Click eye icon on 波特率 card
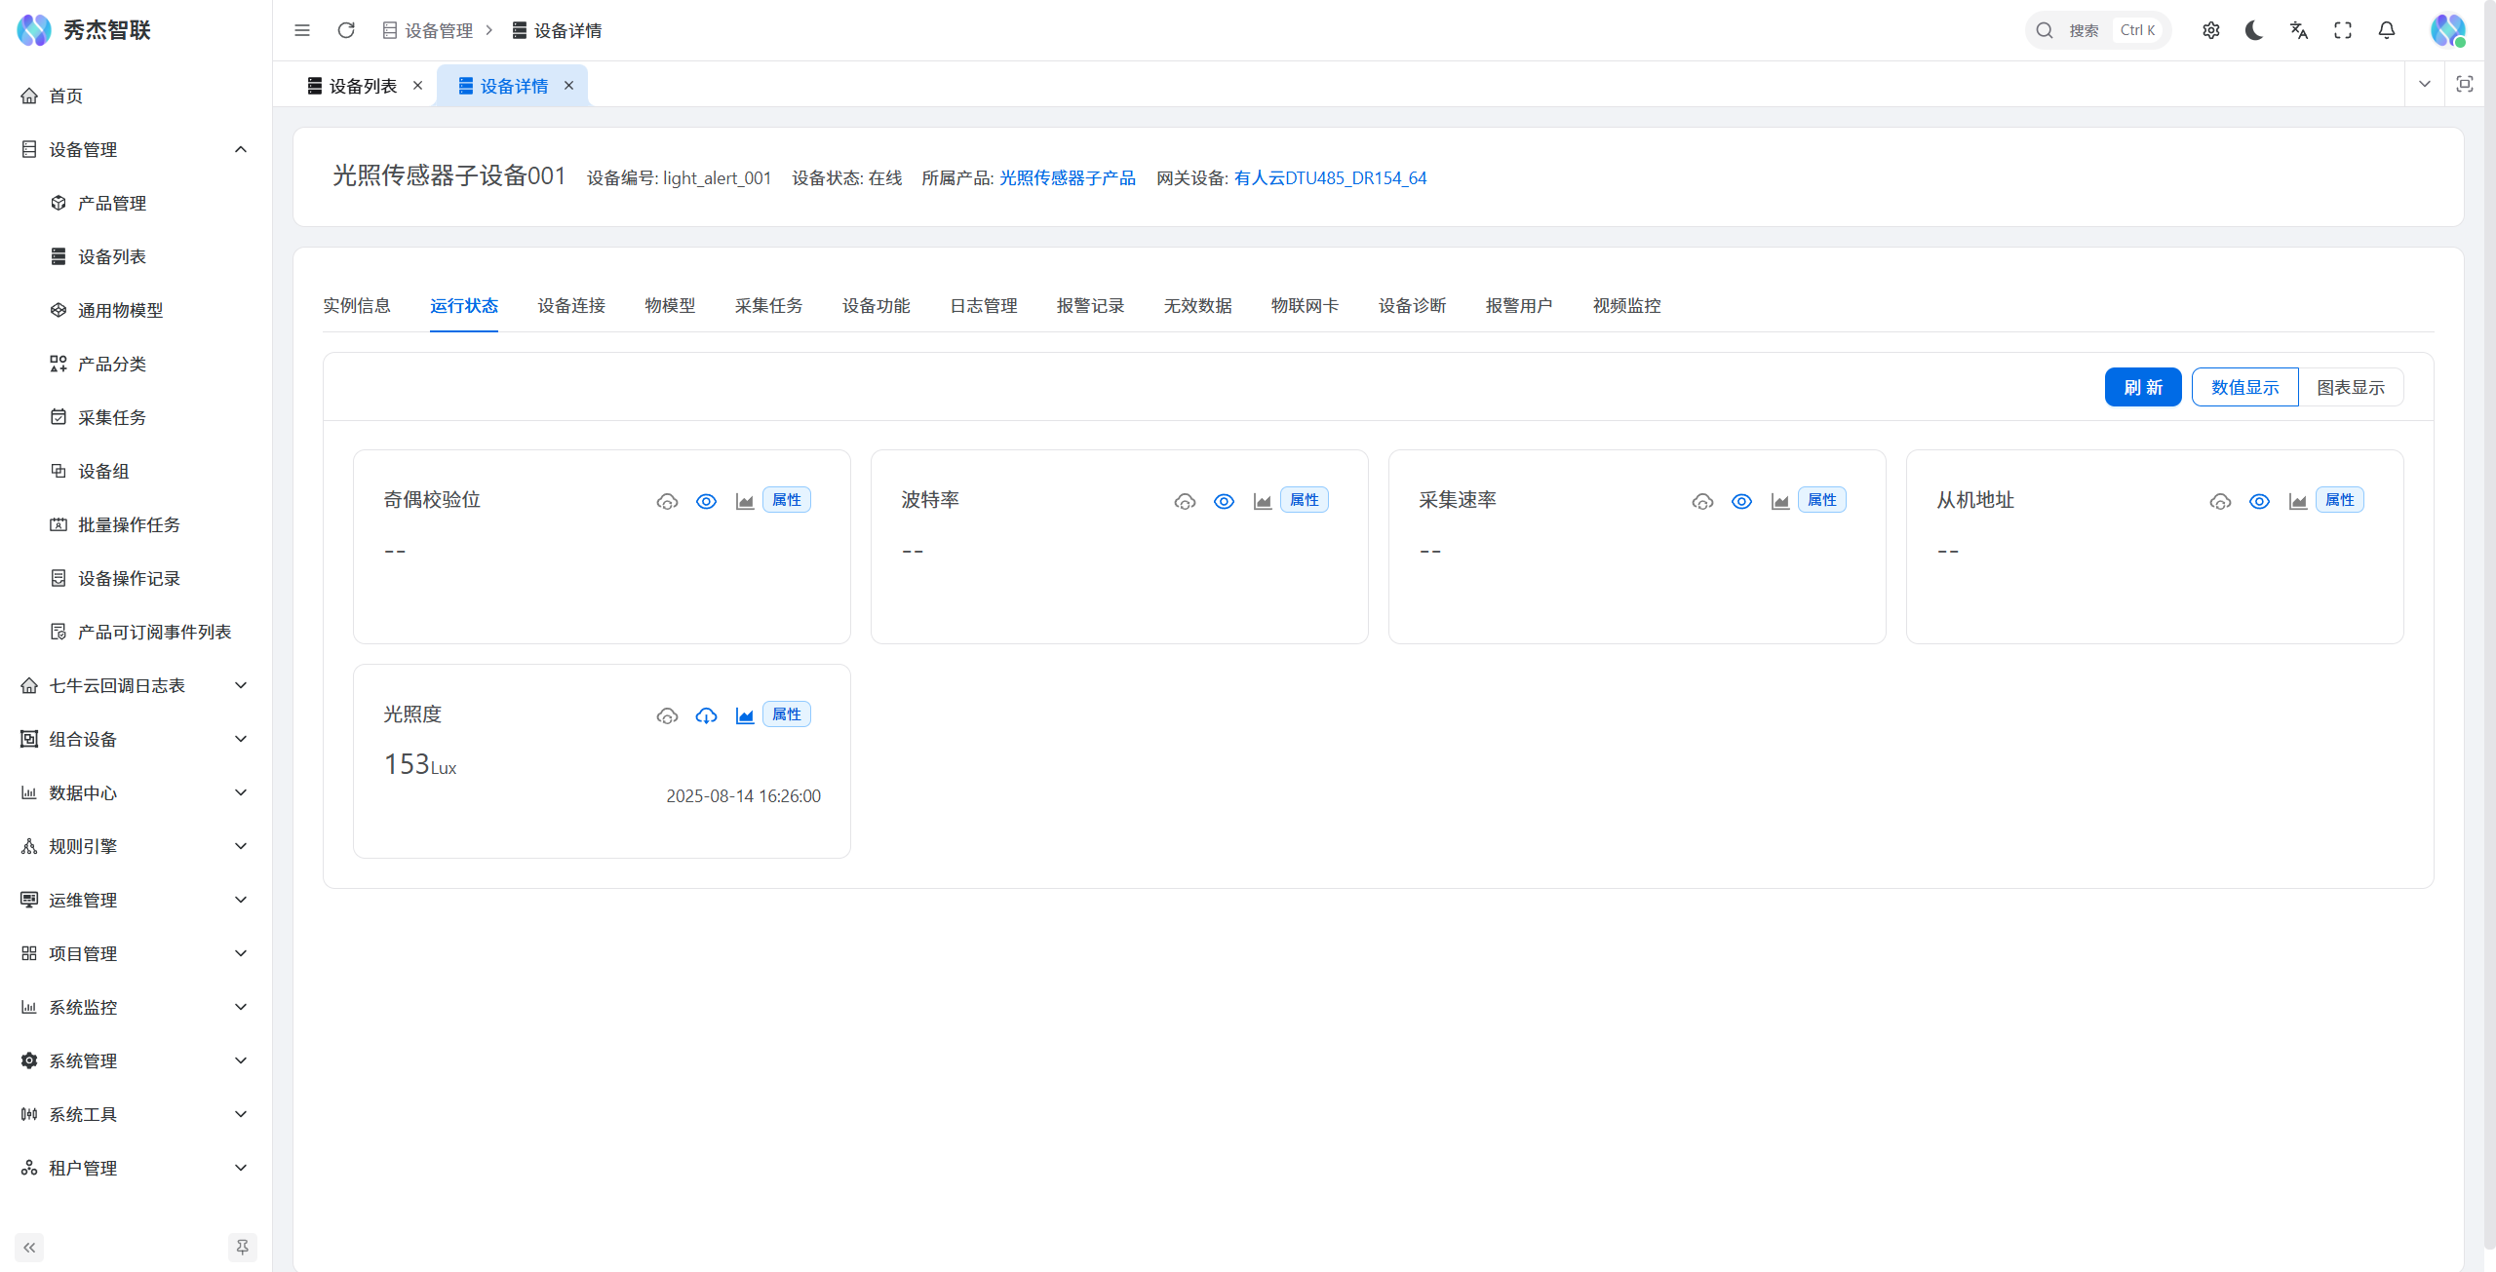 (x=1224, y=502)
